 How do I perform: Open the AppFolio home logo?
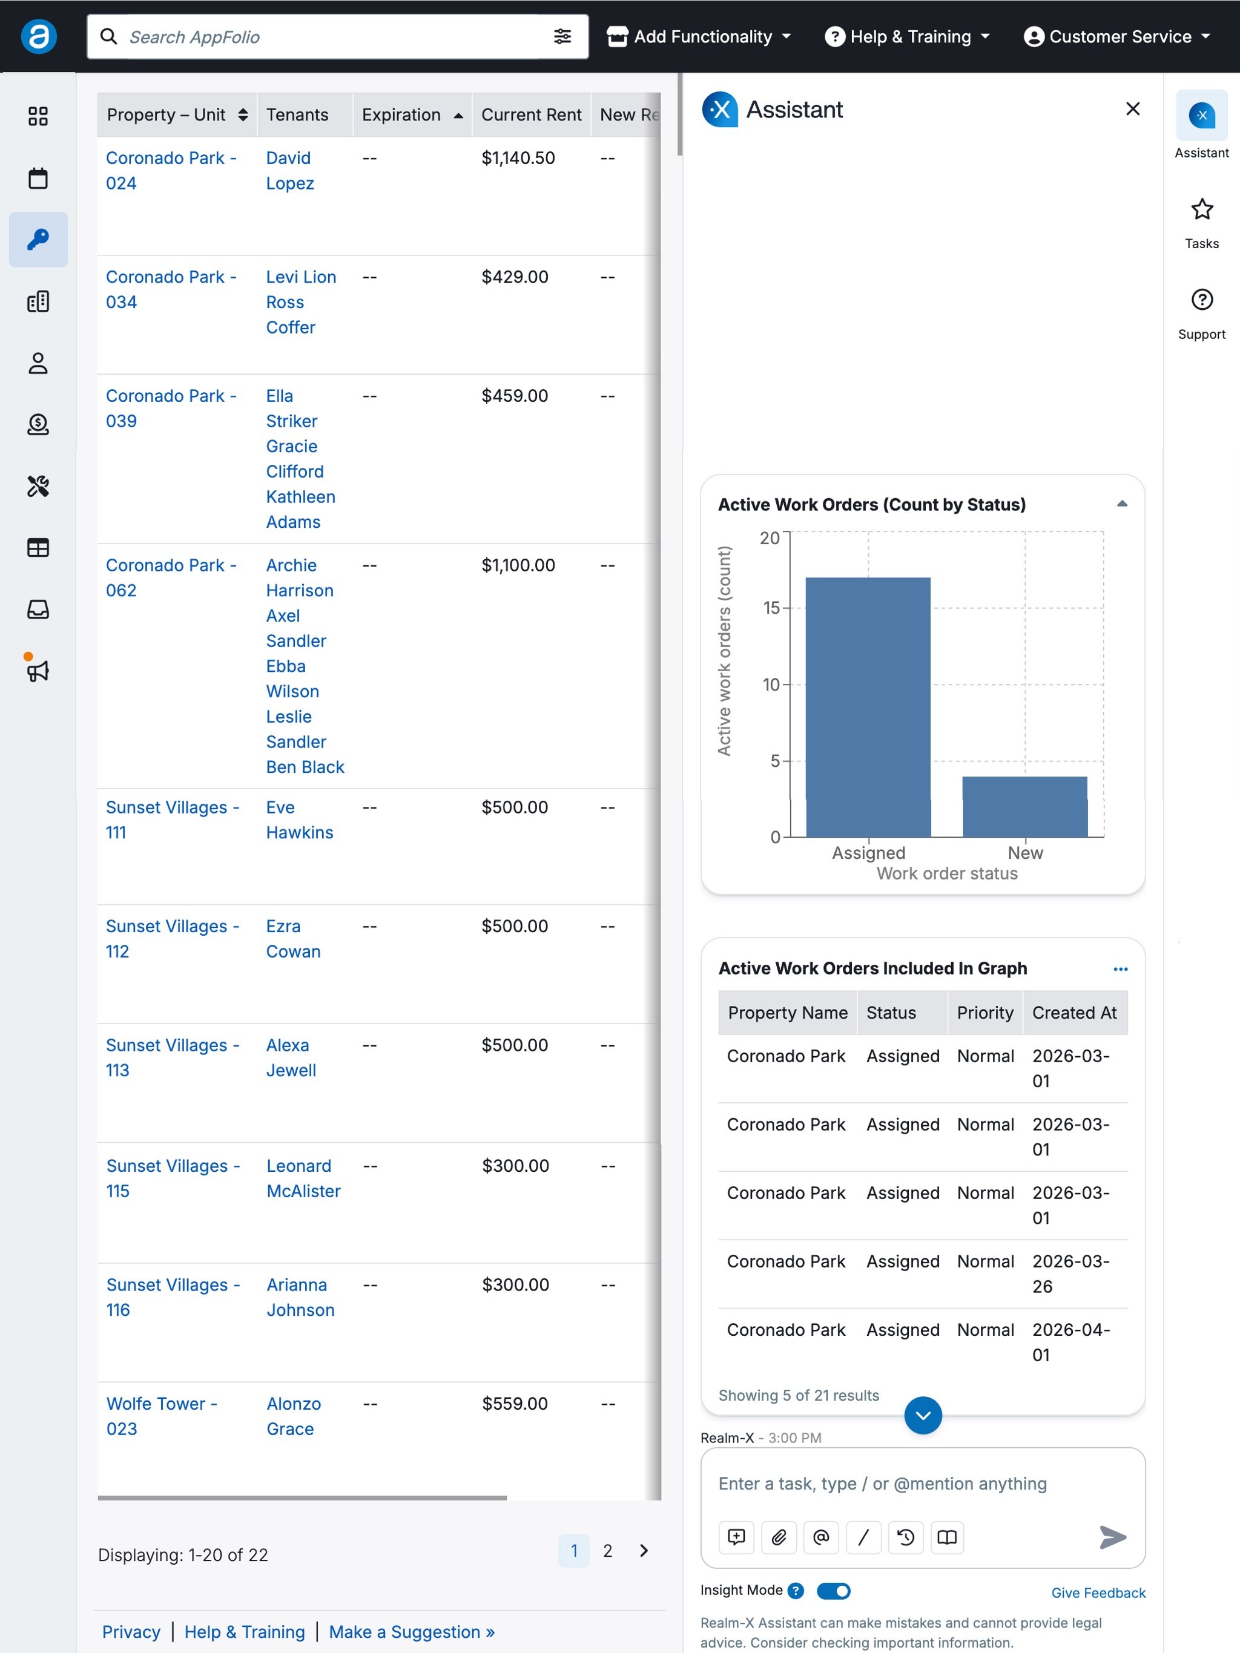[x=38, y=36]
